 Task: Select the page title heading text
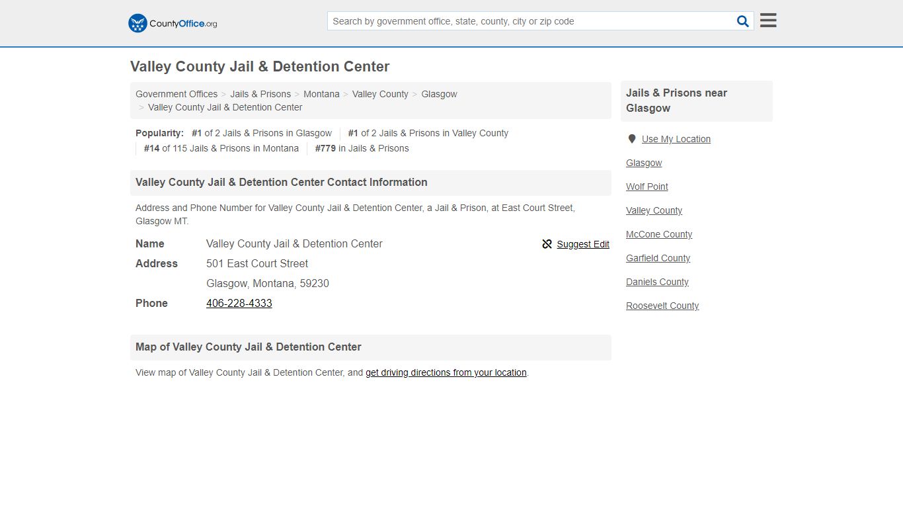point(260,67)
